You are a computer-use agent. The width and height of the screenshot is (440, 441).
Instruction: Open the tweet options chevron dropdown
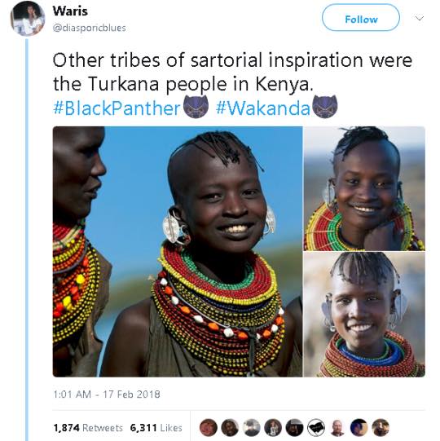point(420,19)
